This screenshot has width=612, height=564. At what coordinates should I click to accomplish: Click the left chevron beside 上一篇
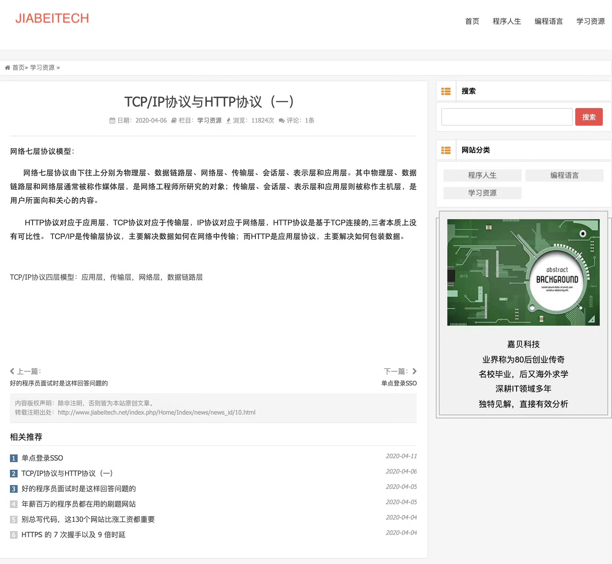tap(12, 371)
